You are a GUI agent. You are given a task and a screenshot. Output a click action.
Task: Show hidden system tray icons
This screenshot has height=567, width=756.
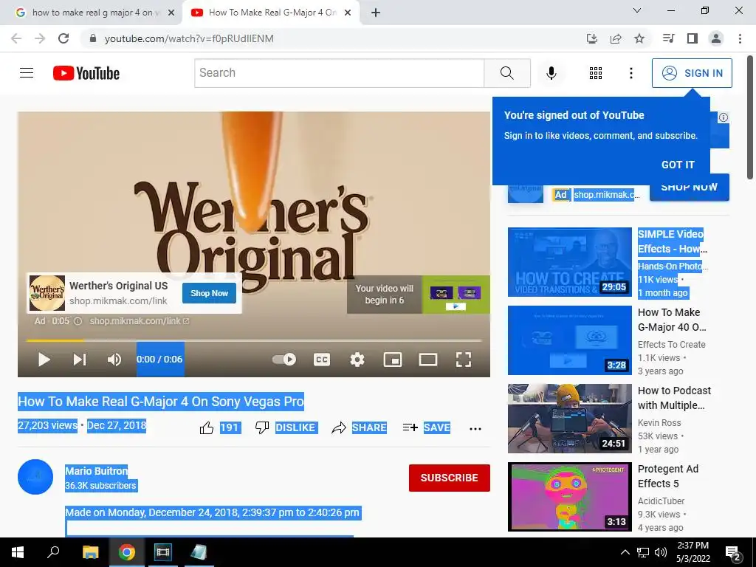(x=625, y=552)
